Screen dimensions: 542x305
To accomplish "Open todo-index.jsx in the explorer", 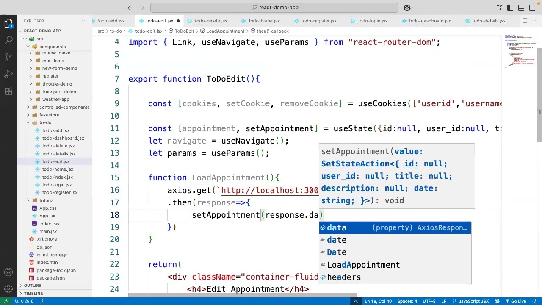I will pyautogui.click(x=57, y=177).
